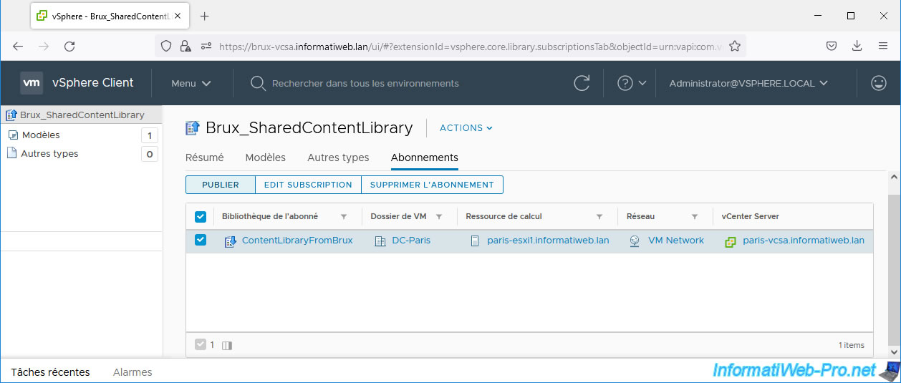Close the vSphere browser tab
Image resolution: width=901 pixels, height=383 pixels.
point(178,16)
